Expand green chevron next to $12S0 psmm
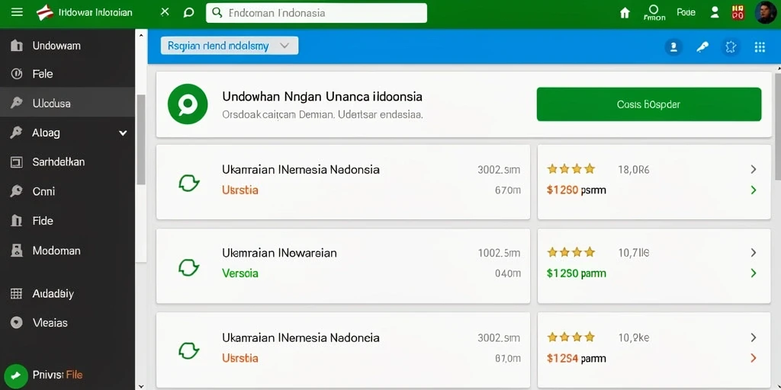Image resolution: width=781 pixels, height=390 pixels. 753,190
